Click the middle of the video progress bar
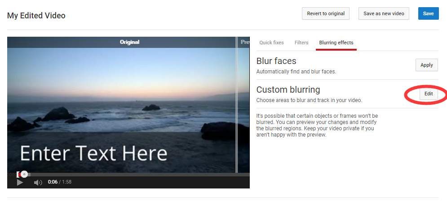The image size is (447, 201). 128,174
